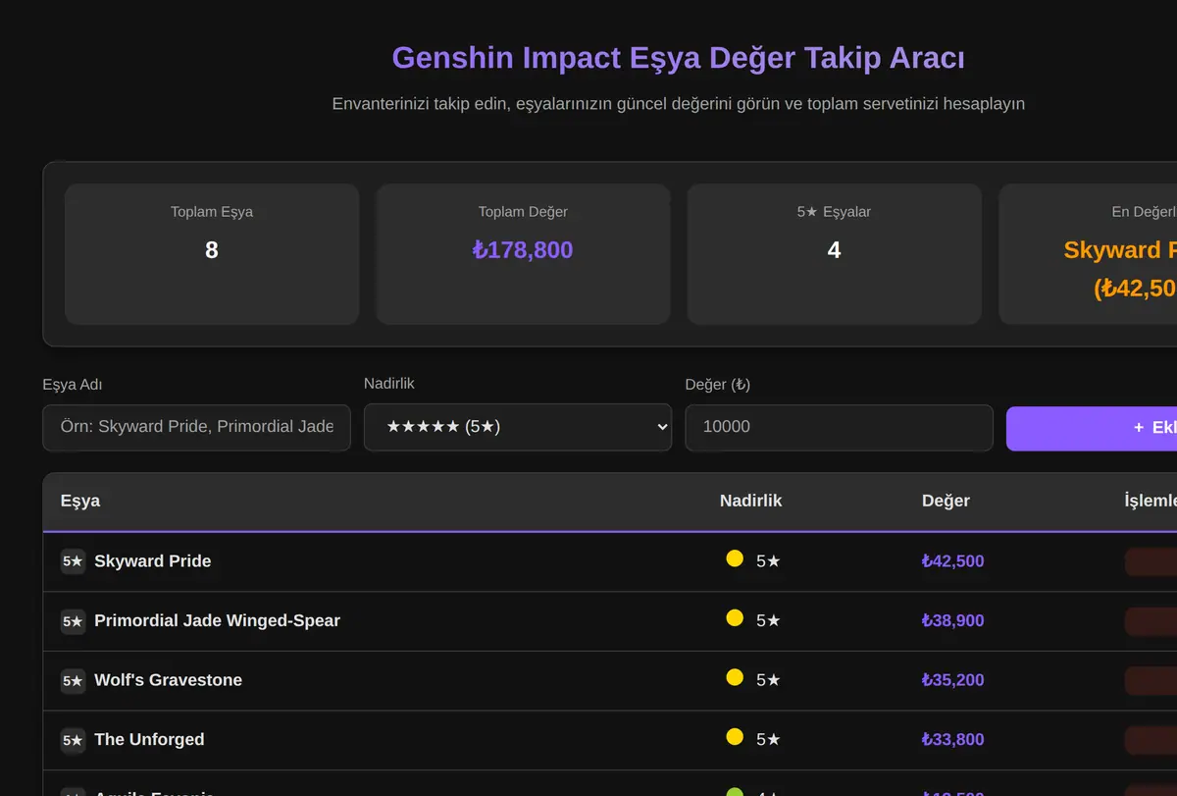Click the ₺35,200 value cell

coord(952,680)
